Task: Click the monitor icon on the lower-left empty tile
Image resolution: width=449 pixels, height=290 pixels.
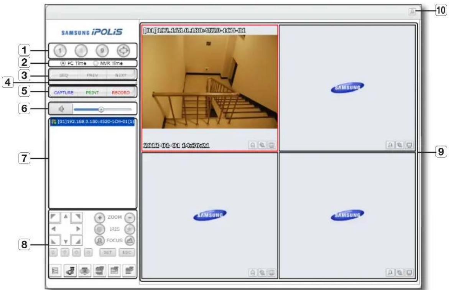Action: point(271,272)
